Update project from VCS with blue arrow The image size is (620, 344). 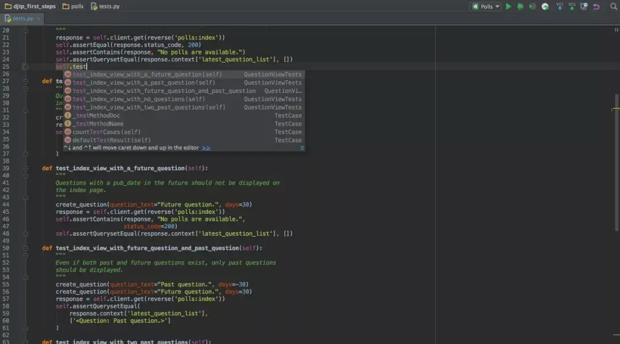(x=560, y=6)
